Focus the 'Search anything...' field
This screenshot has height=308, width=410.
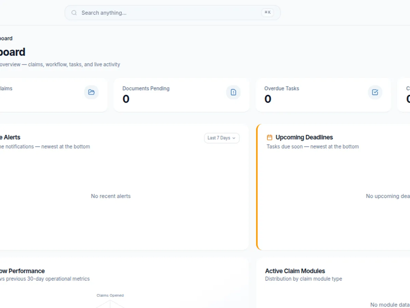pyautogui.click(x=173, y=13)
